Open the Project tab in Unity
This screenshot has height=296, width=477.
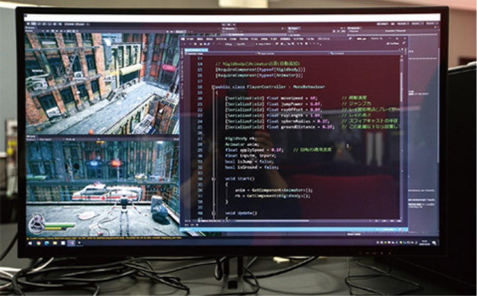(x=294, y=28)
